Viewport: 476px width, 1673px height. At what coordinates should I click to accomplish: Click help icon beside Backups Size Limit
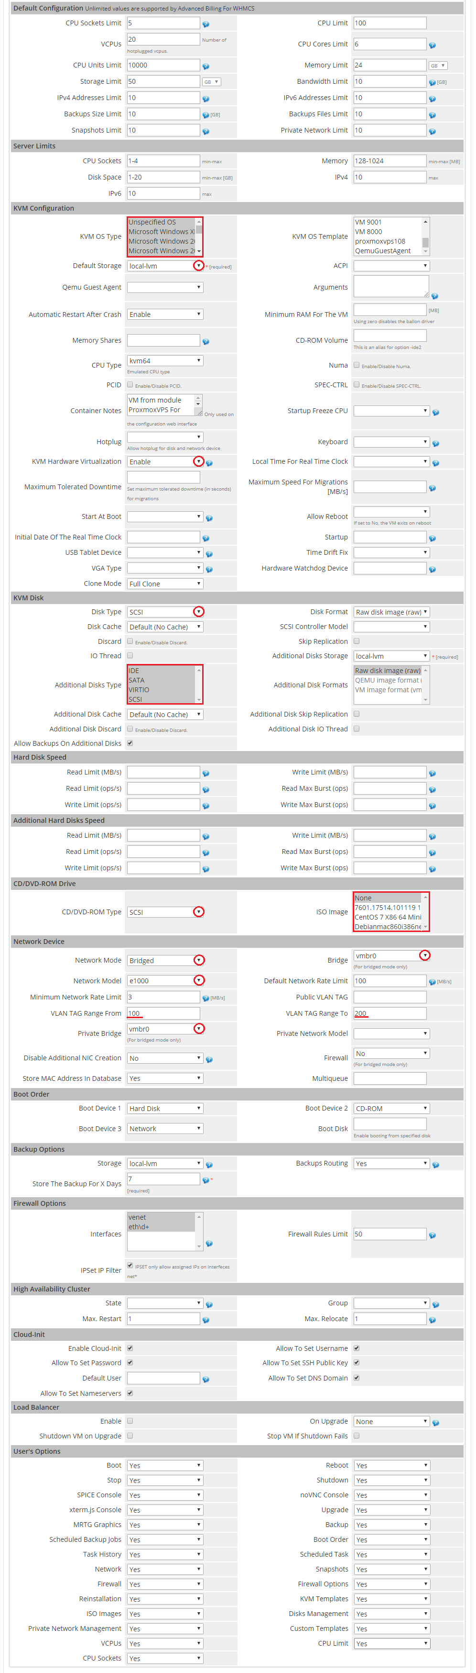(206, 115)
